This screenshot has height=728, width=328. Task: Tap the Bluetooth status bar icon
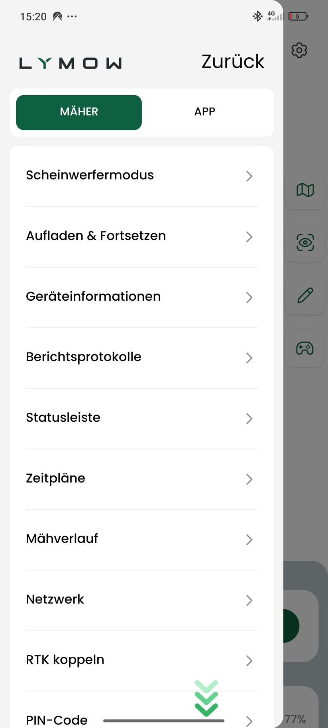tap(257, 16)
